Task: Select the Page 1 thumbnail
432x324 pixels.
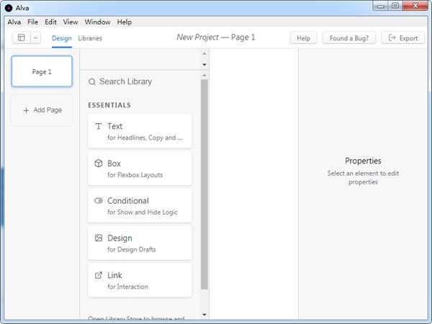Action: pos(42,71)
